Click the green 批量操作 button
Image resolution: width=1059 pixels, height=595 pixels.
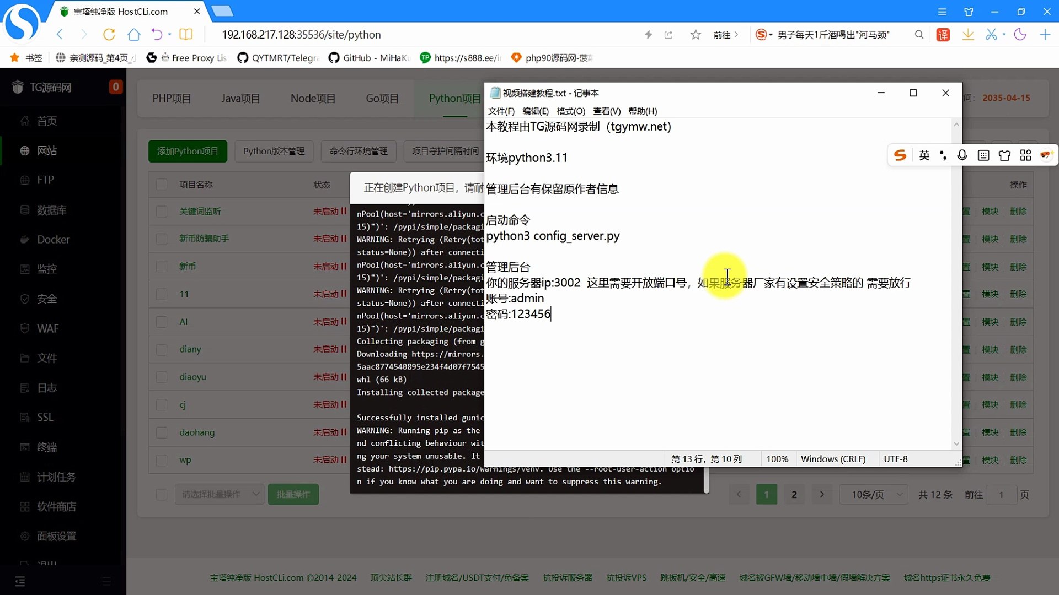coord(293,494)
